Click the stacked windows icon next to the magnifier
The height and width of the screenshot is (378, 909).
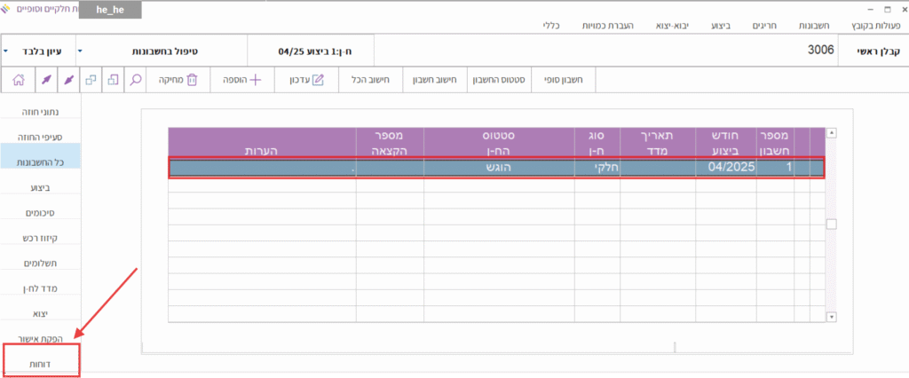point(113,80)
